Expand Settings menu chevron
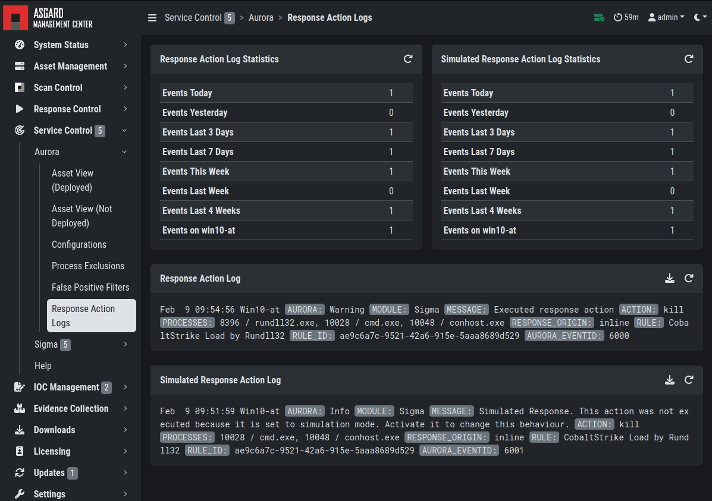The image size is (712, 501). click(x=126, y=494)
